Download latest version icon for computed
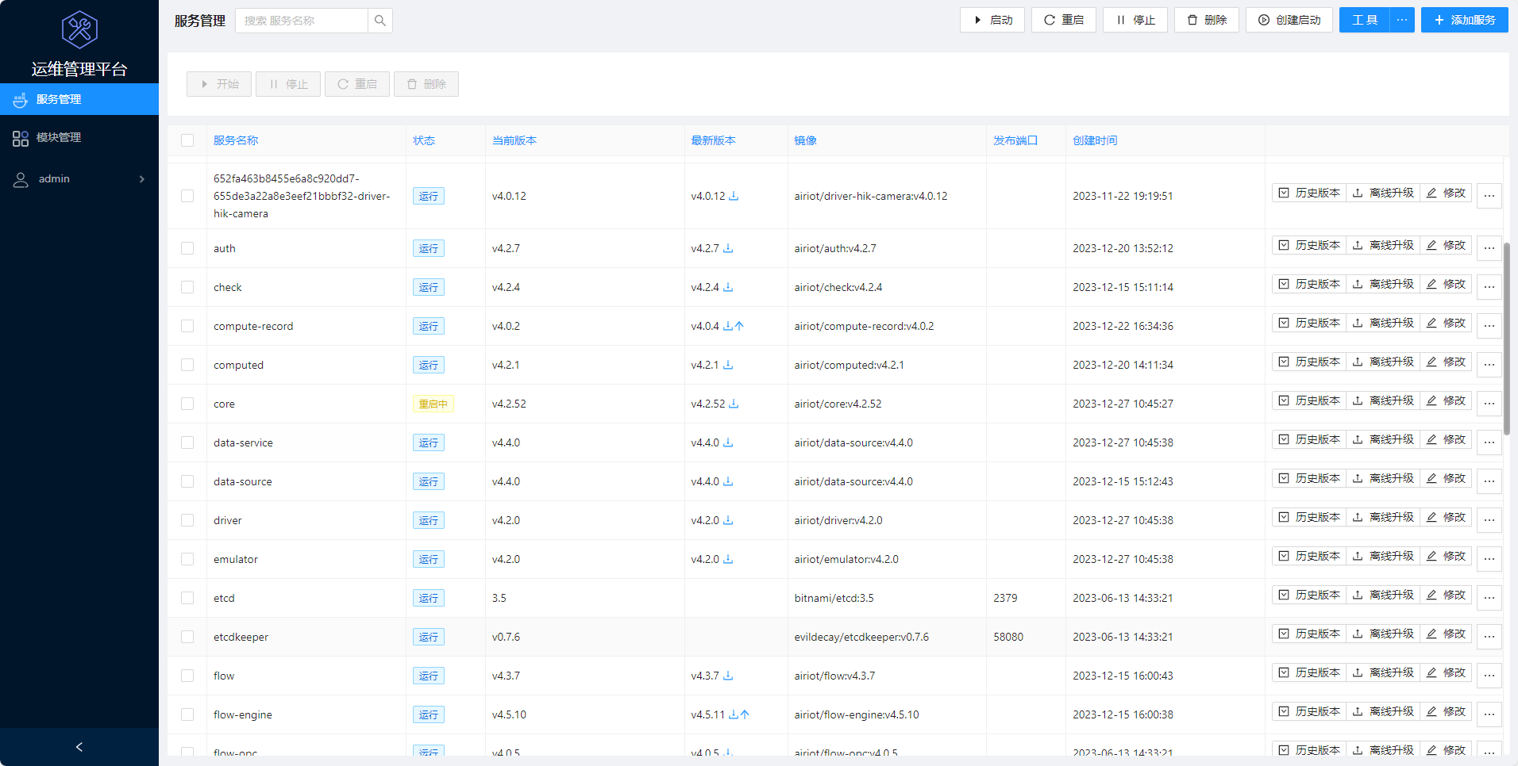1518x766 pixels. (x=728, y=365)
